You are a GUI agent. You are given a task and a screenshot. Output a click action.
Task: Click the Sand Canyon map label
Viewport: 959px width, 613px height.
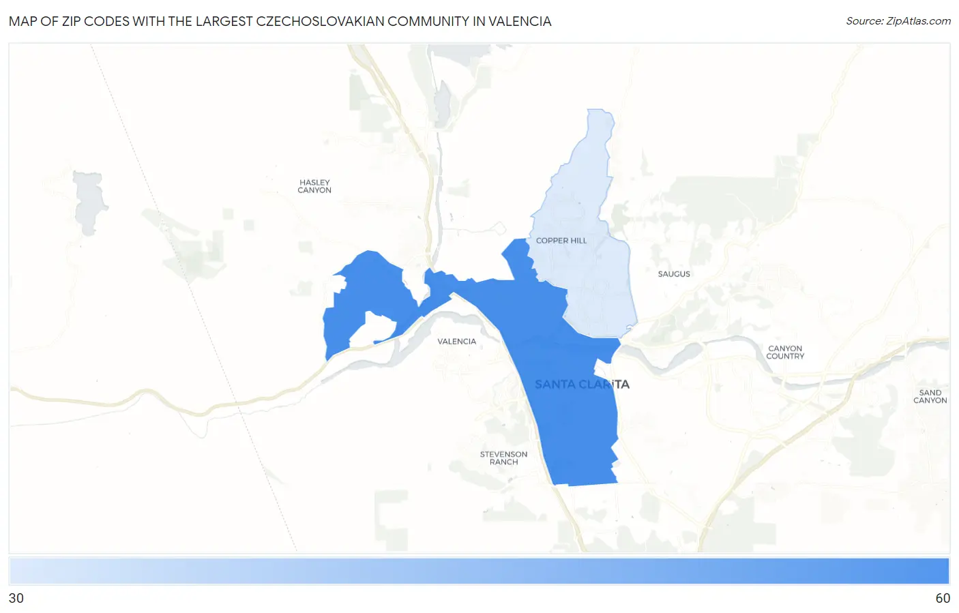click(930, 396)
